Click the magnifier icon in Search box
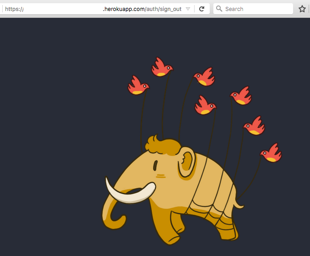 pyautogui.click(x=219, y=9)
